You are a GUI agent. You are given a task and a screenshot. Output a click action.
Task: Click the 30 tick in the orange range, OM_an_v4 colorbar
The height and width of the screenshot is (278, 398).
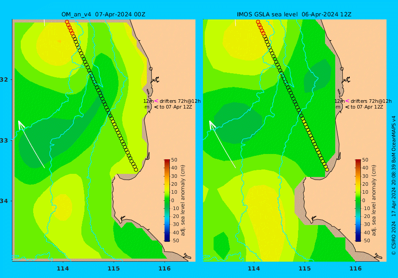click(x=174, y=176)
